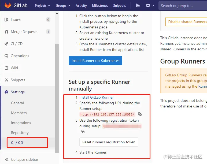
Task: Click Reset runners registration token button
Action: tap(109, 142)
